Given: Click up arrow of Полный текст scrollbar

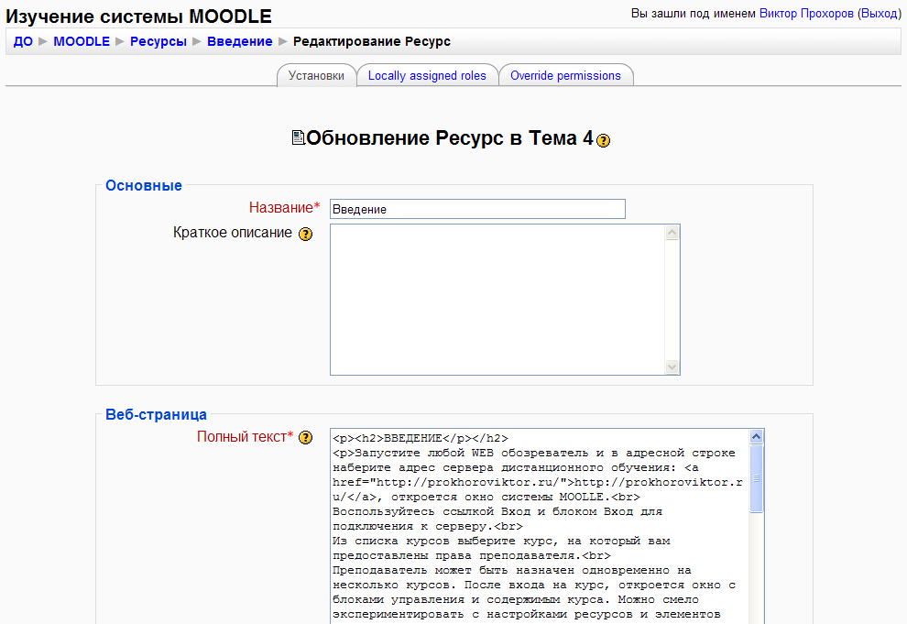Looking at the screenshot, I should click(756, 437).
